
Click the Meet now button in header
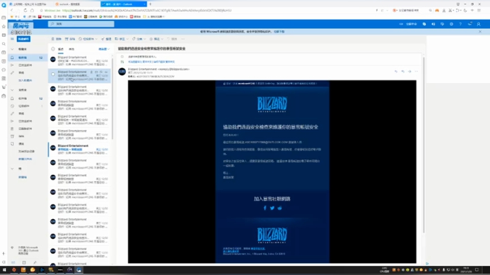[x=408, y=24]
